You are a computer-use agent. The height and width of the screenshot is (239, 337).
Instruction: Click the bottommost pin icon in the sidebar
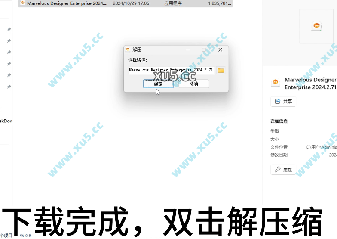tap(9, 87)
